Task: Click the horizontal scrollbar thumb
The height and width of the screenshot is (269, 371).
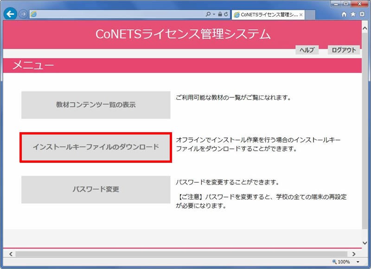Action: click(x=181, y=254)
